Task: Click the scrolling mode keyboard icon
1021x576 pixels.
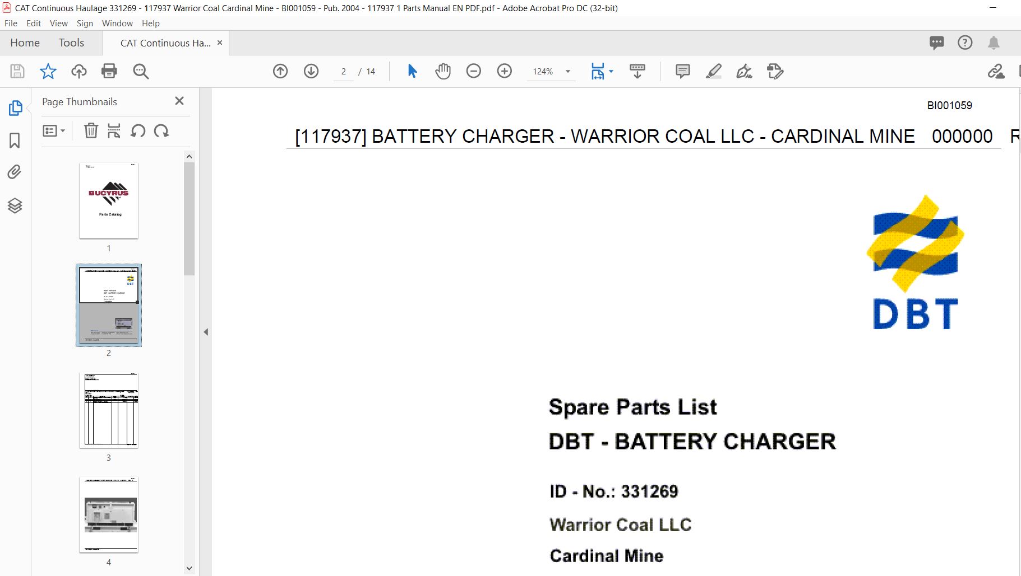Action: coord(637,71)
